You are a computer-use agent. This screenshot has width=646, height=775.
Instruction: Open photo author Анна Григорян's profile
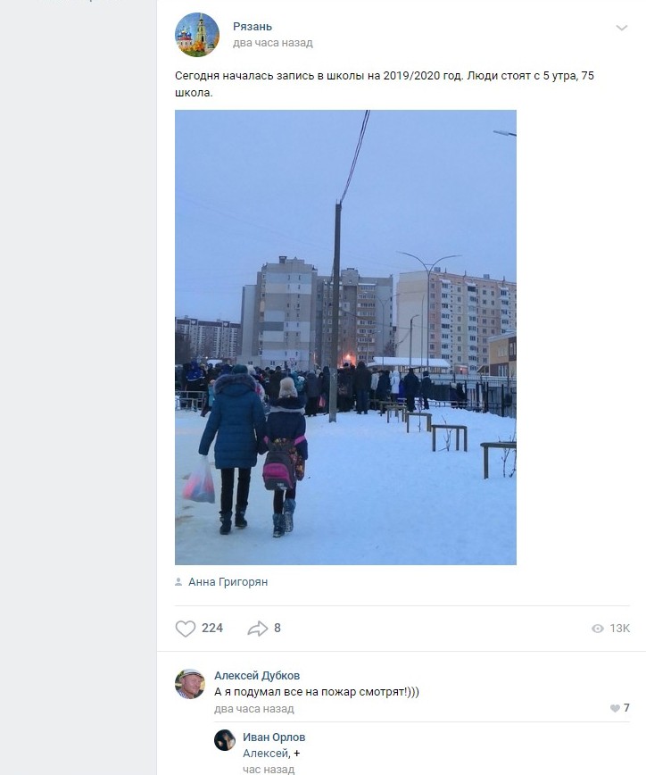[228, 582]
